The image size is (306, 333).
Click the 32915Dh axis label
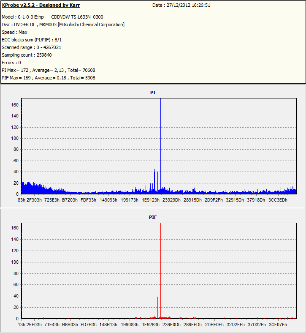(x=235, y=200)
